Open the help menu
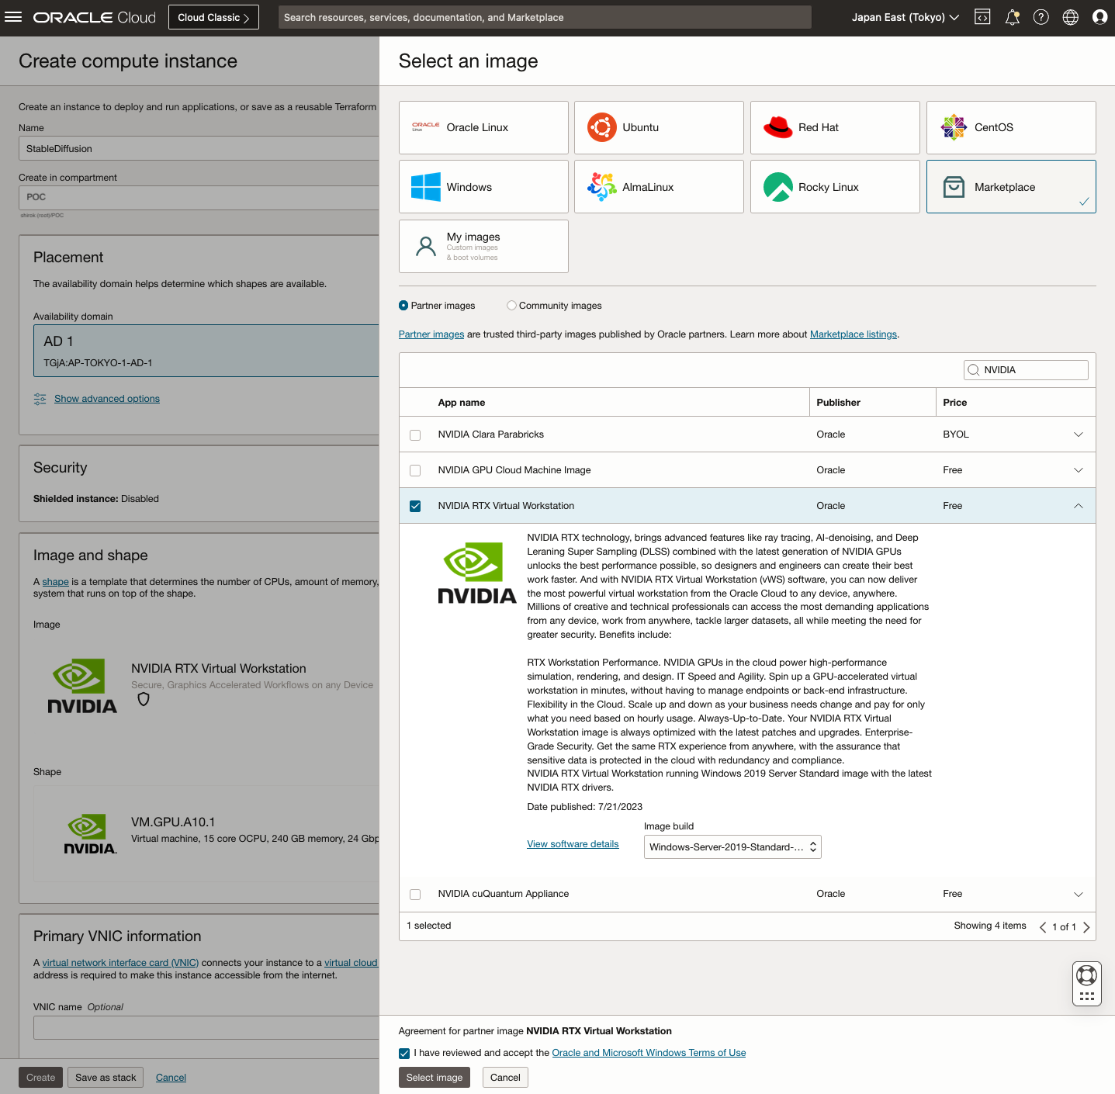This screenshot has height=1094, width=1115. click(1041, 16)
